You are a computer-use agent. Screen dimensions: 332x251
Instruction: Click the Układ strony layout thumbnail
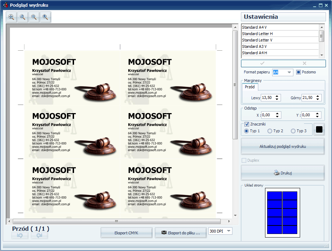pyautogui.click(x=282, y=213)
